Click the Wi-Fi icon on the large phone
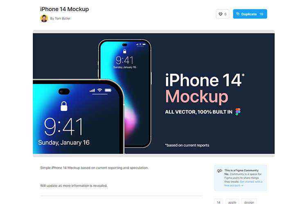 click(x=99, y=90)
